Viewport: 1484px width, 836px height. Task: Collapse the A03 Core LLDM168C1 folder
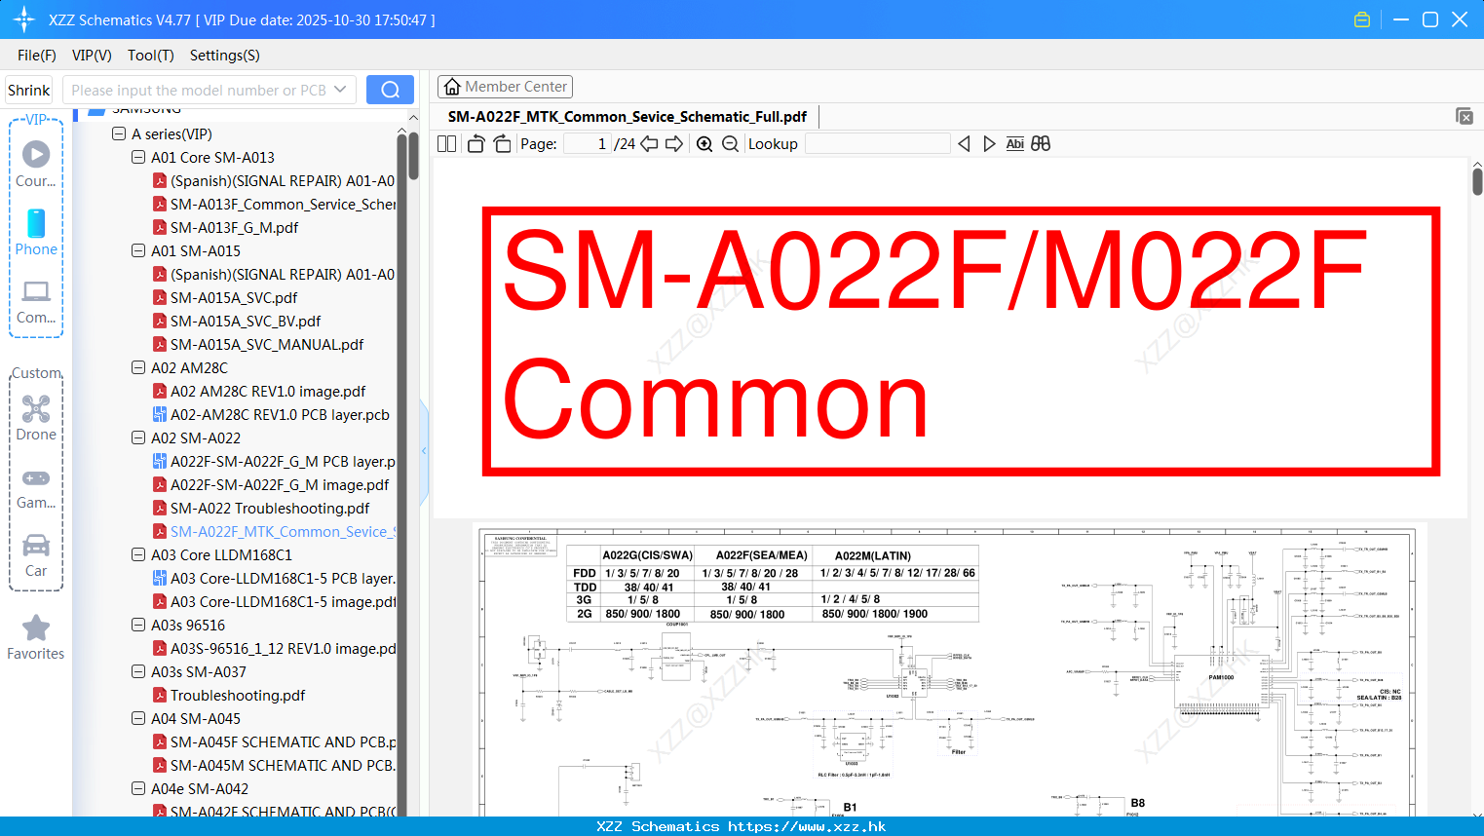pos(138,554)
